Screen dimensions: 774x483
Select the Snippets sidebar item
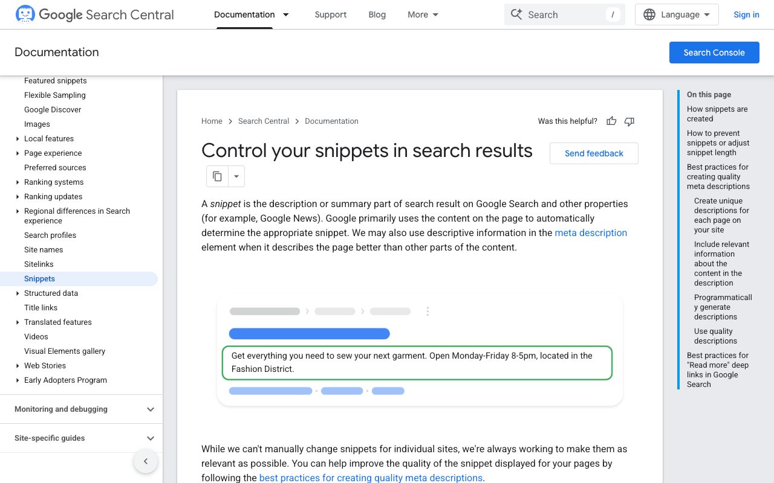pos(79,279)
